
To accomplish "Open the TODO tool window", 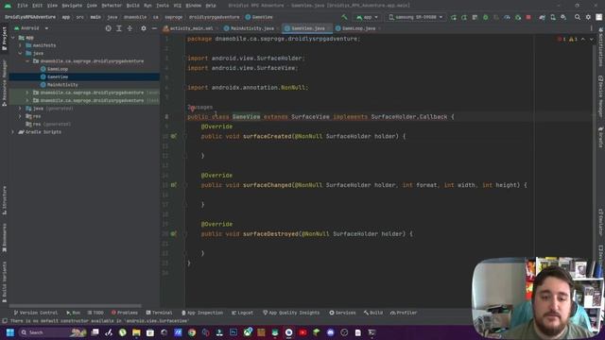I will [95, 313].
